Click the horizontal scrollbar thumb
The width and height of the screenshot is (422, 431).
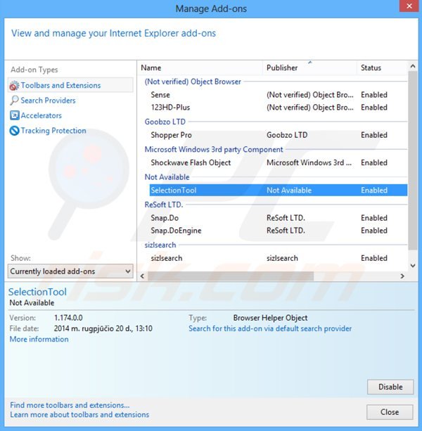(231, 276)
